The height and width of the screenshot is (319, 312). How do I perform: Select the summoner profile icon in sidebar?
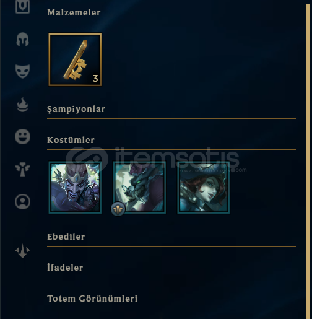[x=22, y=201]
